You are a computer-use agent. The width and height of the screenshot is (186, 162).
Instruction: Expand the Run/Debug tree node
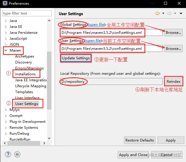pos(6,134)
